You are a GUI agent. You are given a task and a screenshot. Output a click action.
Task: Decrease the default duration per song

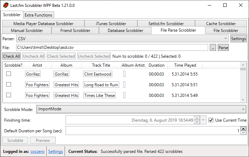pyautogui.click(x=243, y=133)
